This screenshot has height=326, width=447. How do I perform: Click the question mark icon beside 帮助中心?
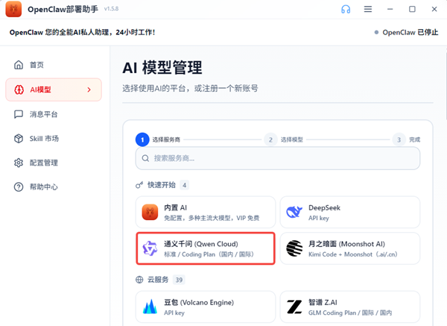pyautogui.click(x=19, y=187)
